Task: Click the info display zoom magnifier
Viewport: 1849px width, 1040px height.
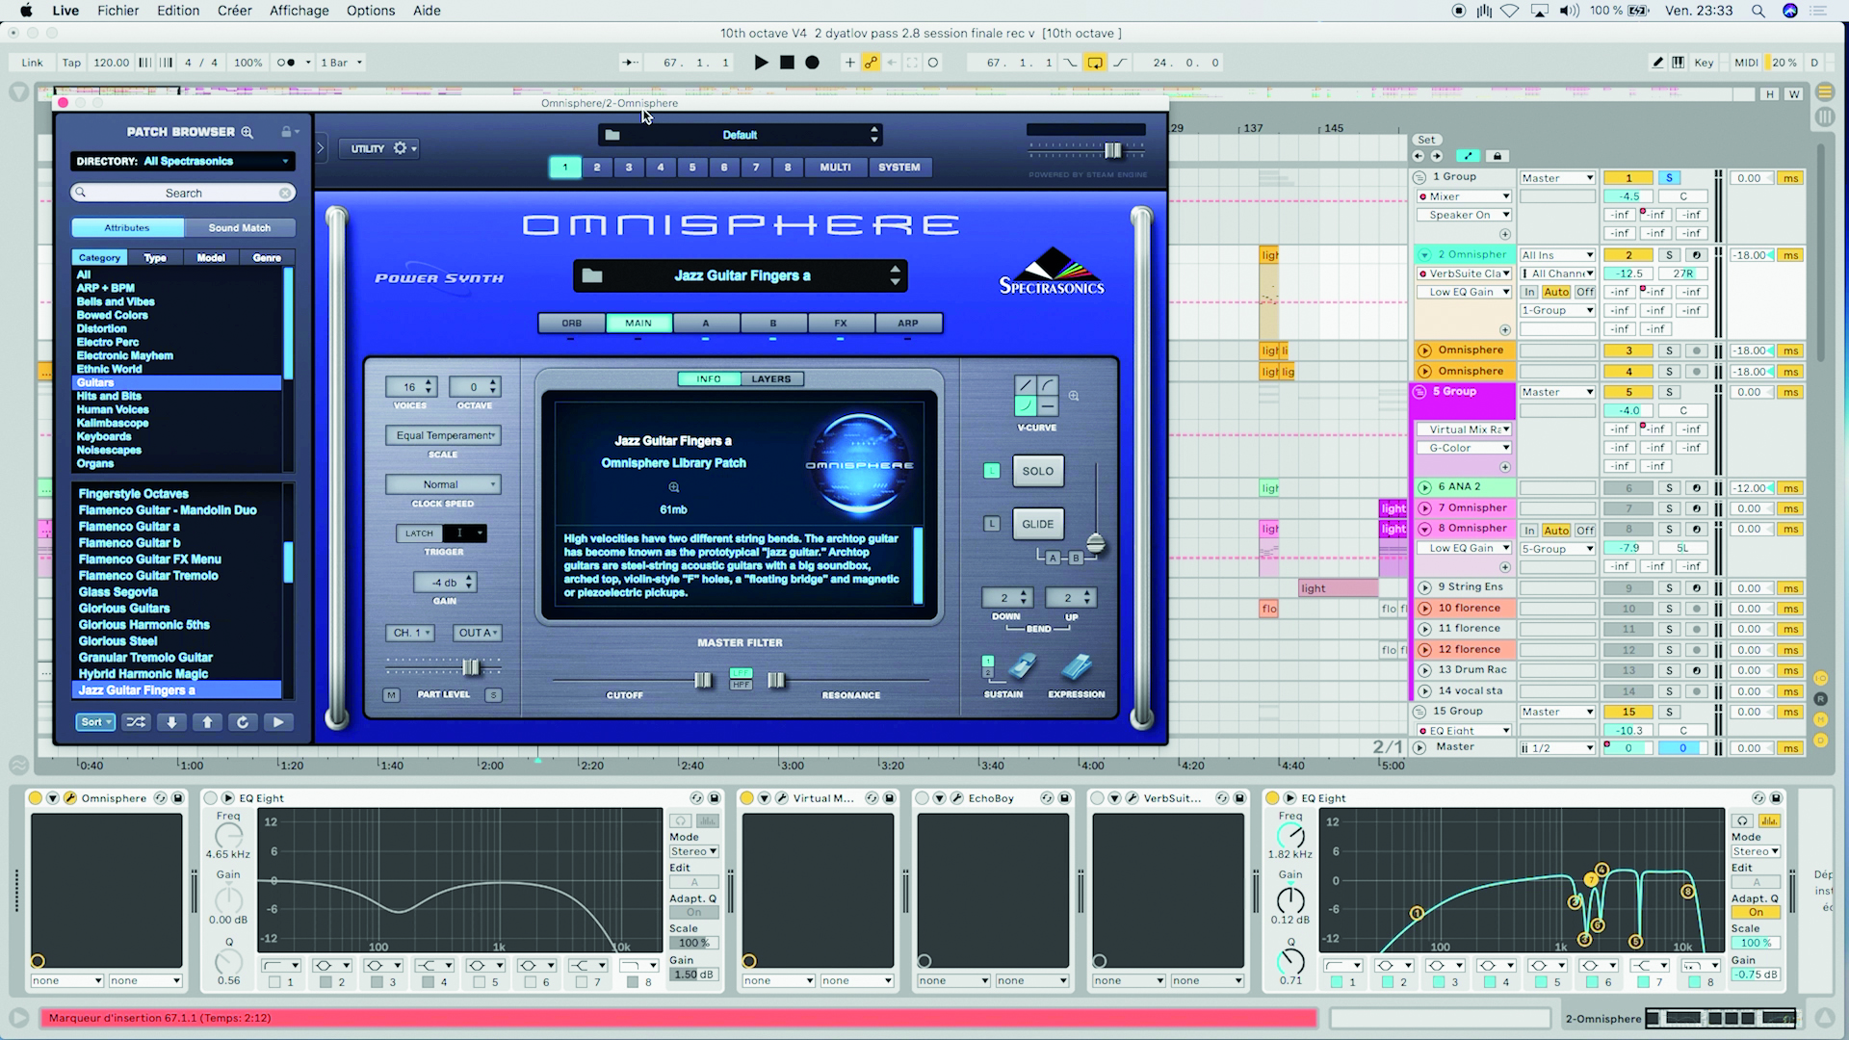Action: (x=674, y=487)
